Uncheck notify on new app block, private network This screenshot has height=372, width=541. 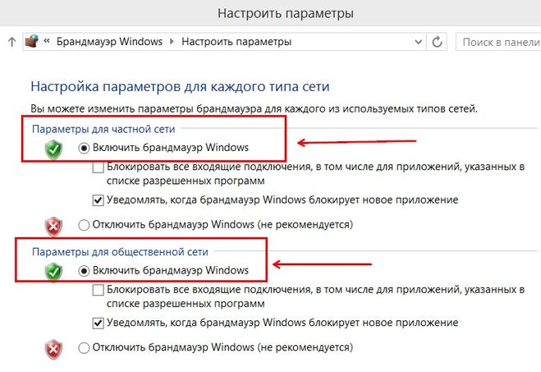[x=99, y=200]
